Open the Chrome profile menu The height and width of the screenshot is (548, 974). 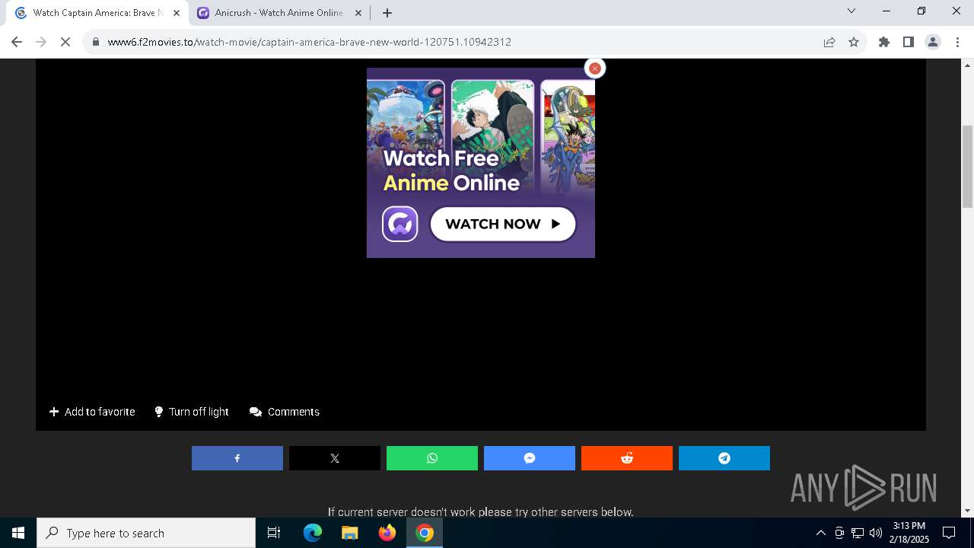[933, 42]
